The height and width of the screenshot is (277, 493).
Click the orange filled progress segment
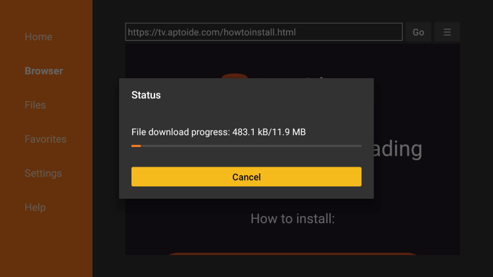coord(136,146)
